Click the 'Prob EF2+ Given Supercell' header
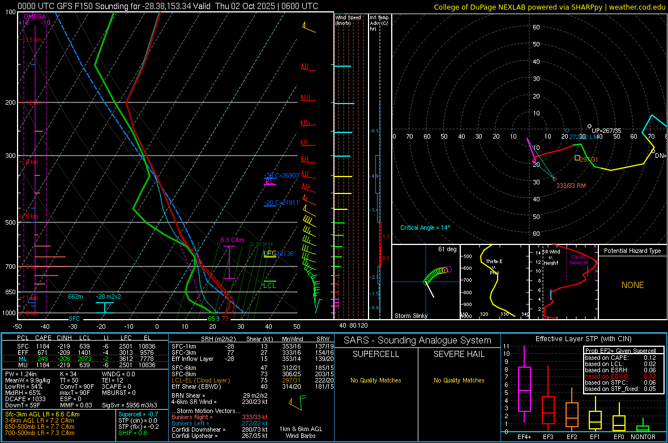 coord(620,351)
